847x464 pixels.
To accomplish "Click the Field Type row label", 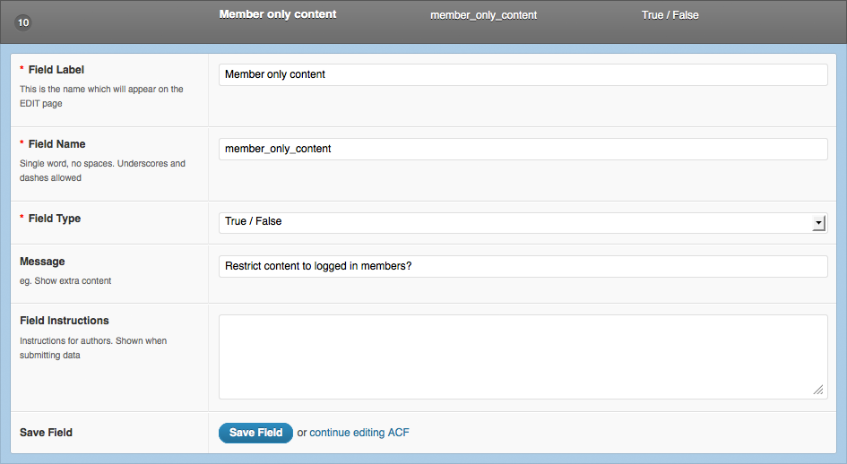I will 55,219.
